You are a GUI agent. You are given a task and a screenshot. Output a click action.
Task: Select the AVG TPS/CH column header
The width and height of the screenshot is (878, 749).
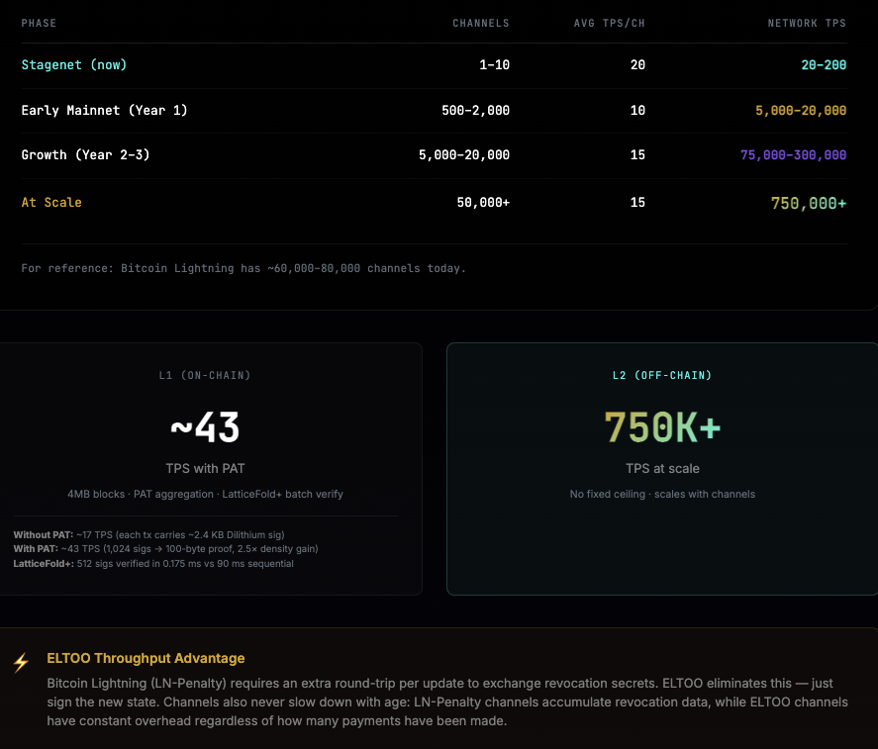click(609, 23)
